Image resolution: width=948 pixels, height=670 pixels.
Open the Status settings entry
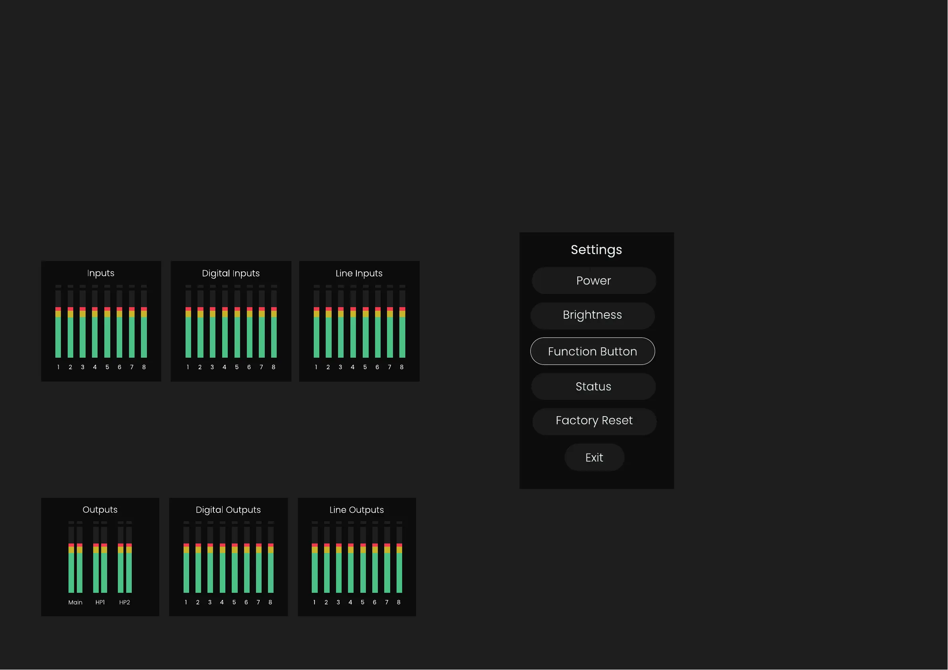click(593, 387)
